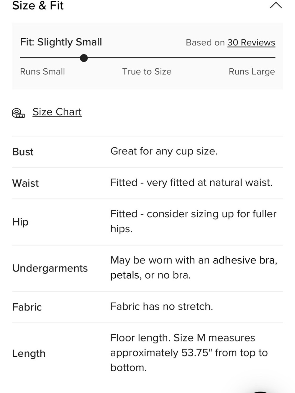Open the 30 Reviews link
The width and height of the screenshot is (295, 393).
[x=251, y=42]
